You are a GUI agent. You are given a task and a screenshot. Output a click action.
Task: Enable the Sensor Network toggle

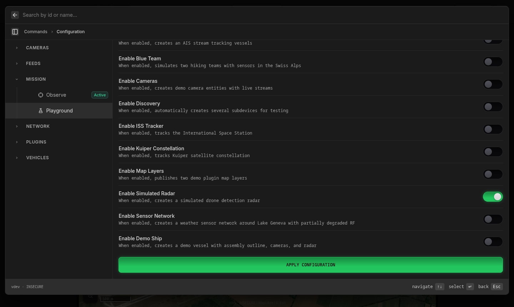point(493,219)
